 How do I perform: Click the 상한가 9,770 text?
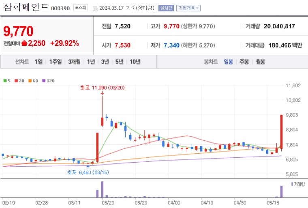pyautogui.click(x=198, y=26)
